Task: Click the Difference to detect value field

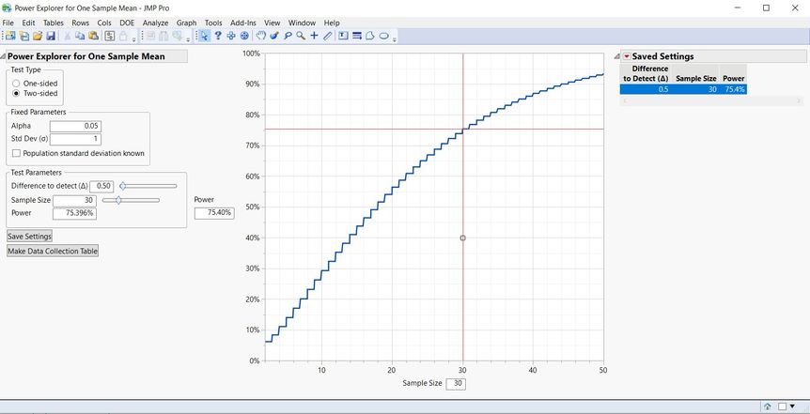Action: [x=101, y=186]
